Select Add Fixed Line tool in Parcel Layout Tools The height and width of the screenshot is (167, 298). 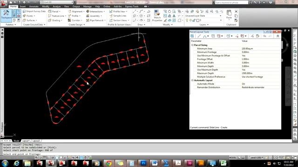click(199, 36)
